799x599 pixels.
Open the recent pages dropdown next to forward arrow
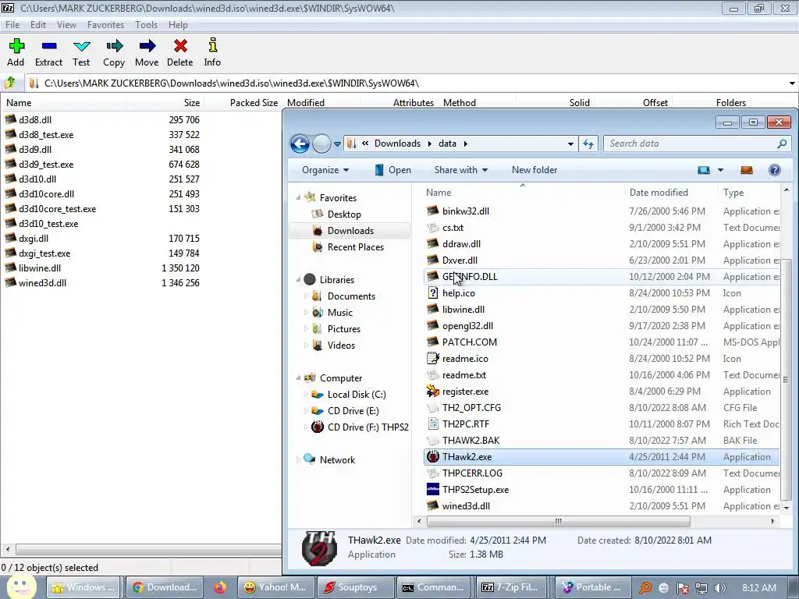click(337, 144)
